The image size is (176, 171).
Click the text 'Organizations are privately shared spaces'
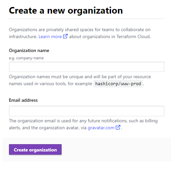pos(51,30)
